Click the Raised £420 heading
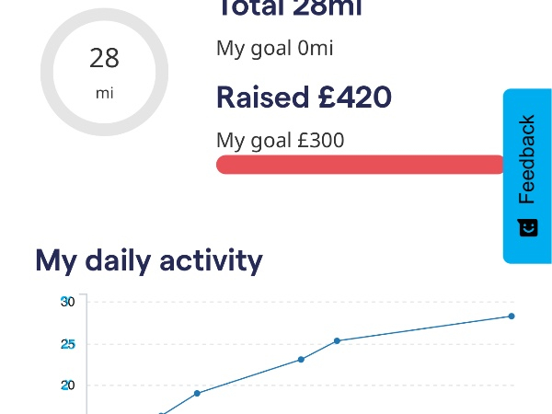This screenshot has height=414, width=552. [304, 97]
